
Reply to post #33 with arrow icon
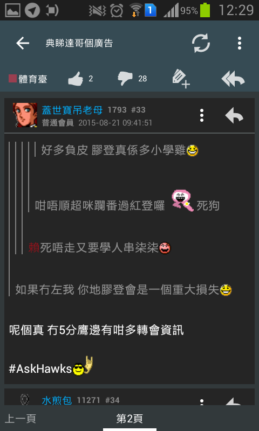coord(234,115)
